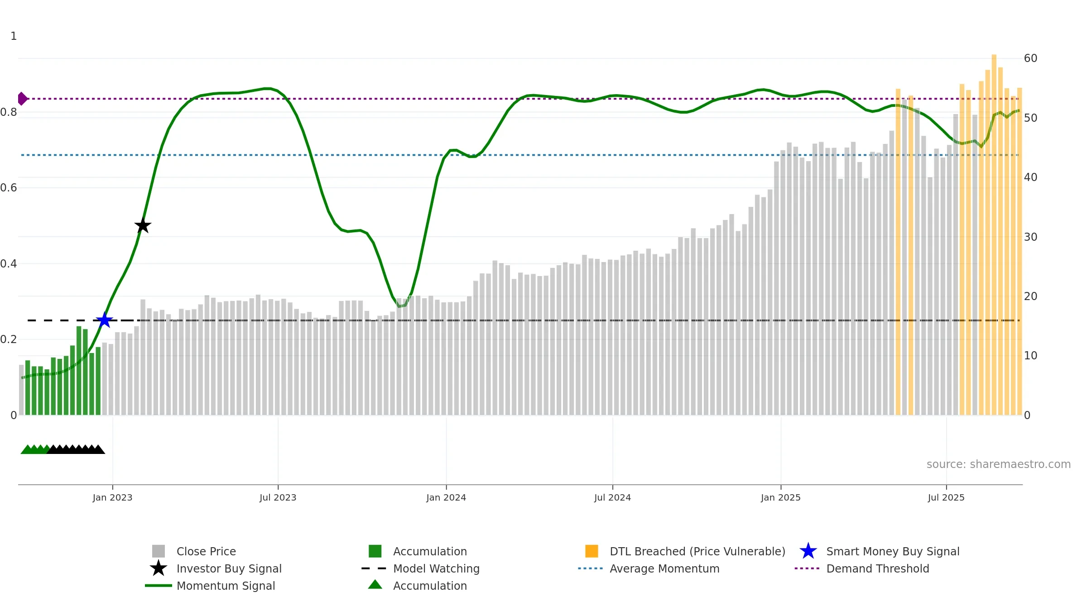Click the 10 value on right axis
The image size is (1087, 611).
1030,356
